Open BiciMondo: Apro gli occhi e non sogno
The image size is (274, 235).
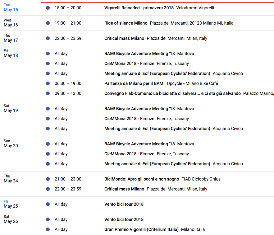click(142, 179)
